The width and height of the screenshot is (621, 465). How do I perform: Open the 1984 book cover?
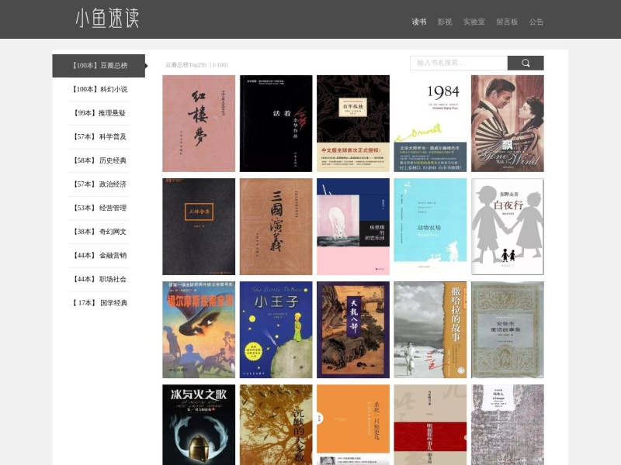click(430, 123)
